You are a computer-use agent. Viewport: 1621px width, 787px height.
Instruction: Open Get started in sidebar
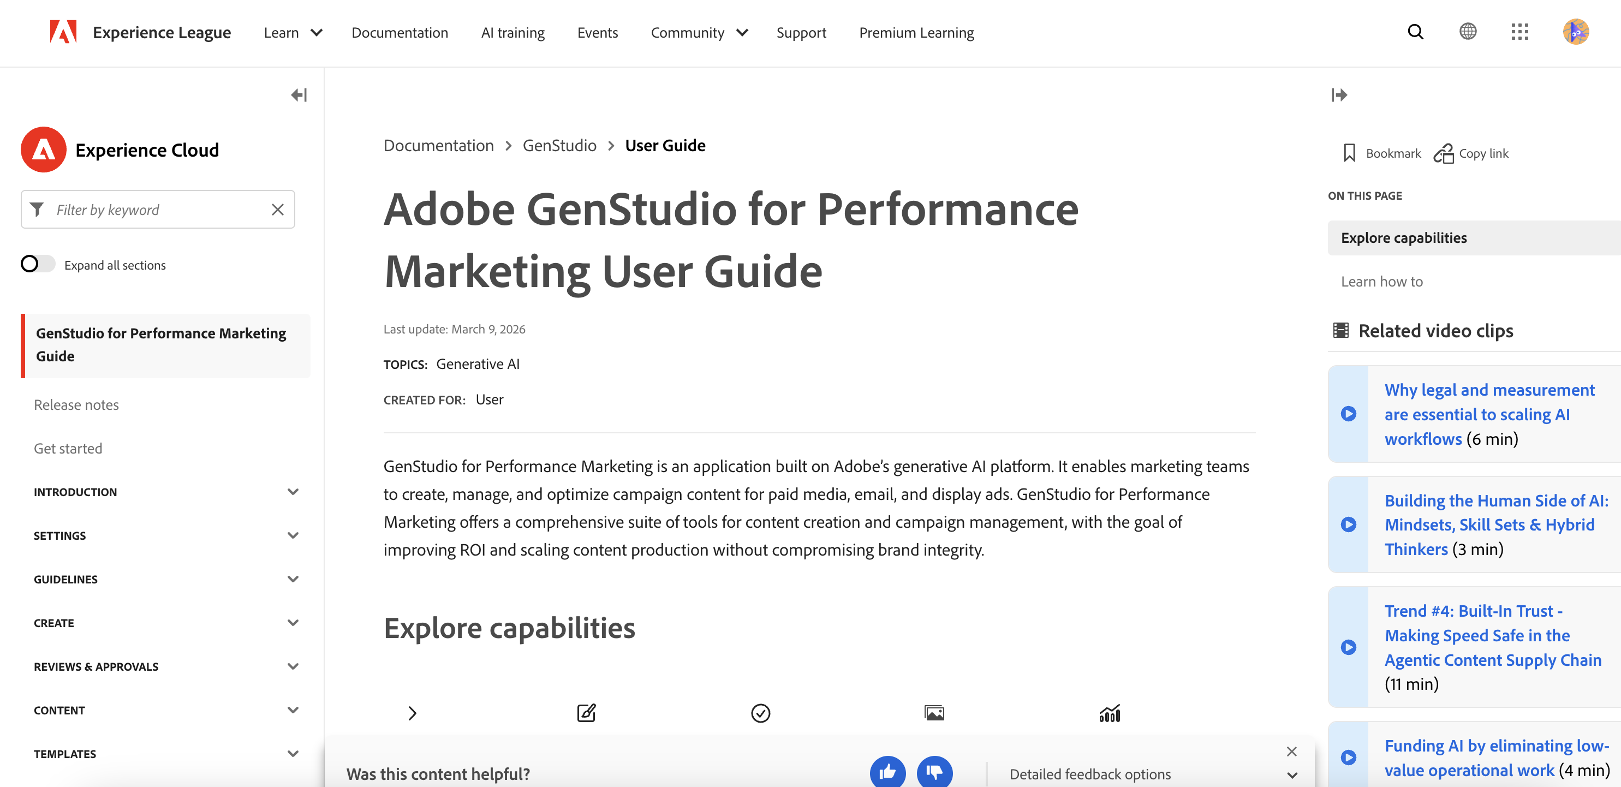tap(68, 449)
